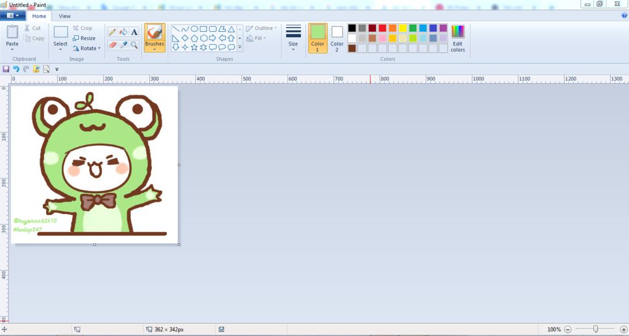Open Customize Quick Access Toolbar dropdown

(x=57, y=70)
